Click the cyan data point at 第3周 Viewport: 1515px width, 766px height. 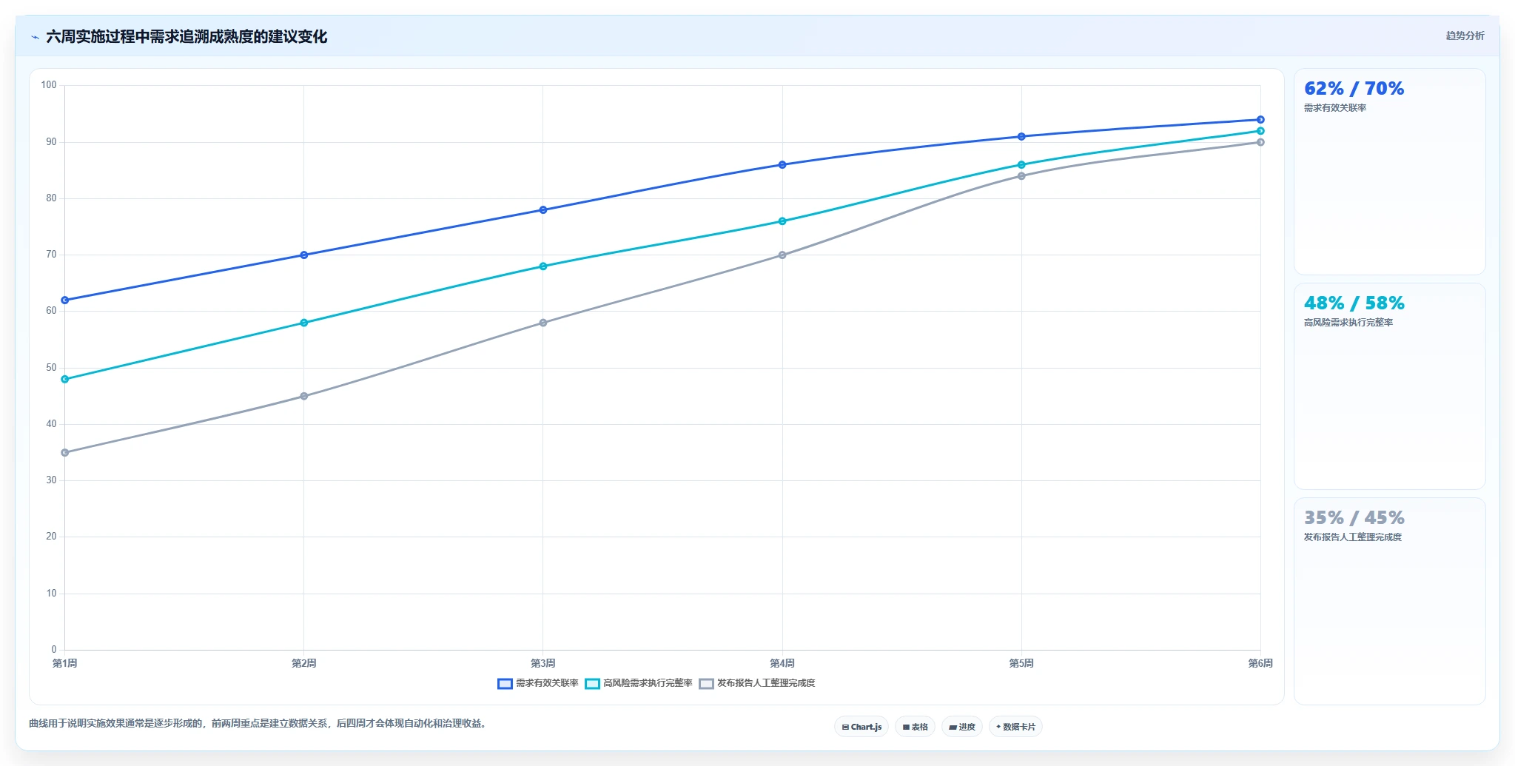coord(543,266)
